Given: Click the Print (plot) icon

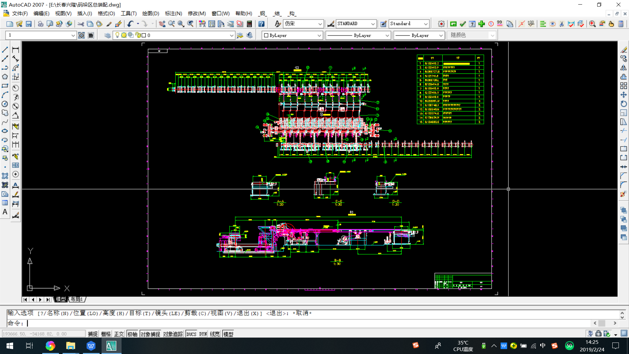Looking at the screenshot, I should [x=41, y=24].
